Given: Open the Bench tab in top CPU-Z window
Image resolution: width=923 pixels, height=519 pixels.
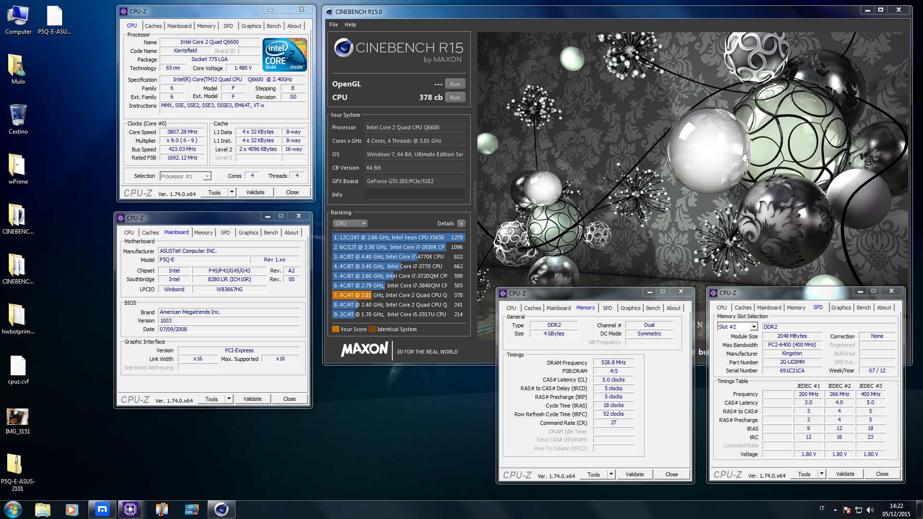Looking at the screenshot, I should coord(274,26).
